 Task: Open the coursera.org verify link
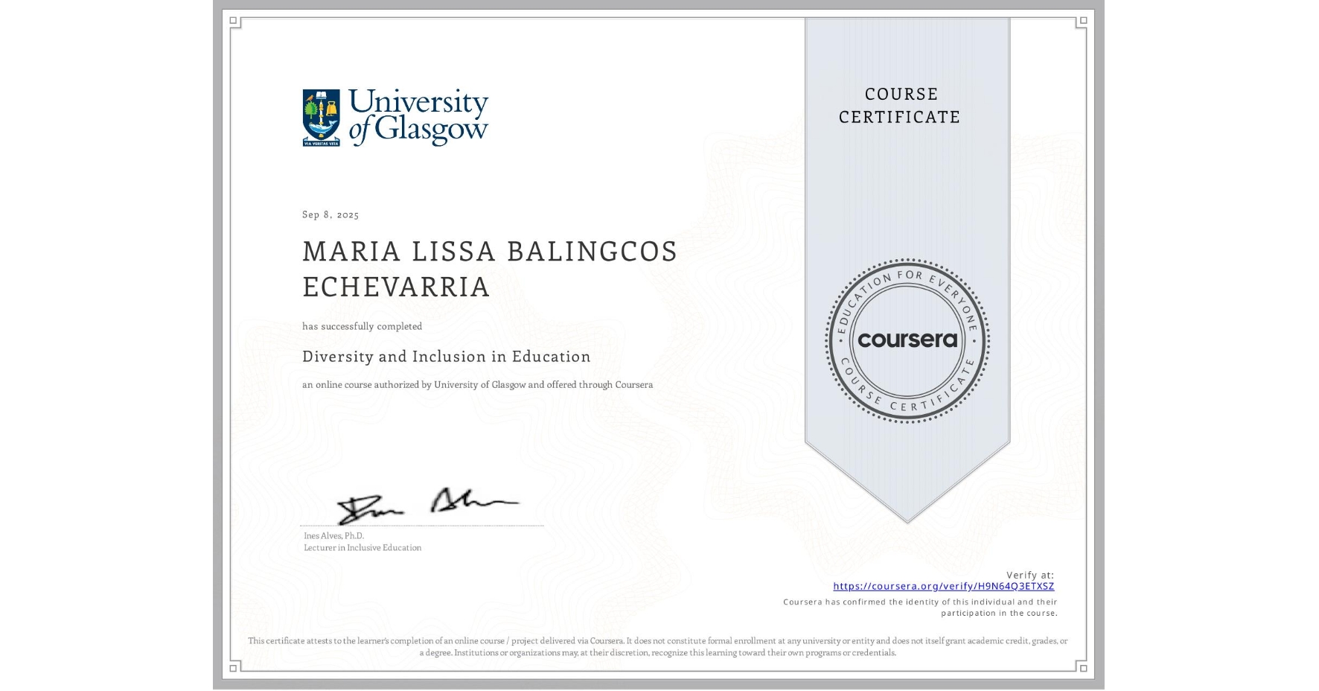pyautogui.click(x=943, y=586)
